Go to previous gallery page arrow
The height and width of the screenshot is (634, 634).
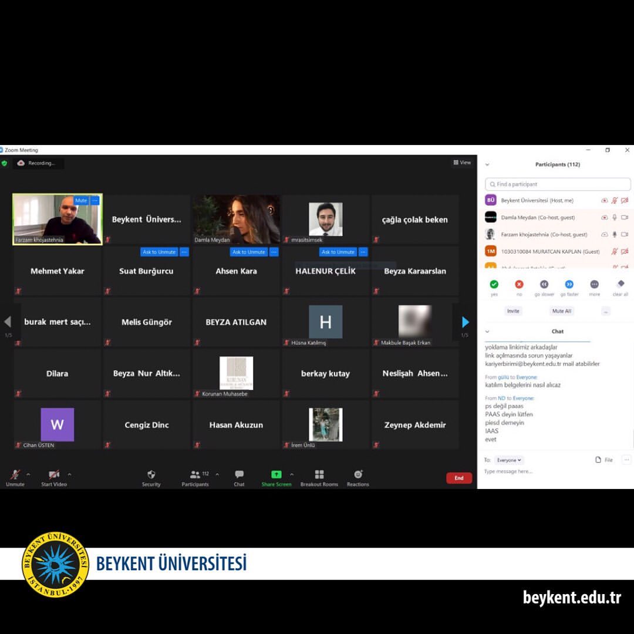pyautogui.click(x=8, y=322)
